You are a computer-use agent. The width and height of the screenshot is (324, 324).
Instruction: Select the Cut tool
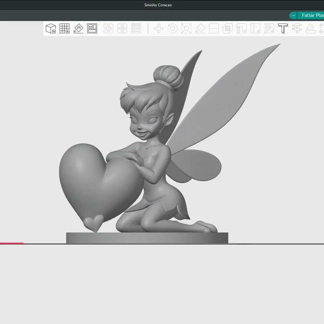214,28
